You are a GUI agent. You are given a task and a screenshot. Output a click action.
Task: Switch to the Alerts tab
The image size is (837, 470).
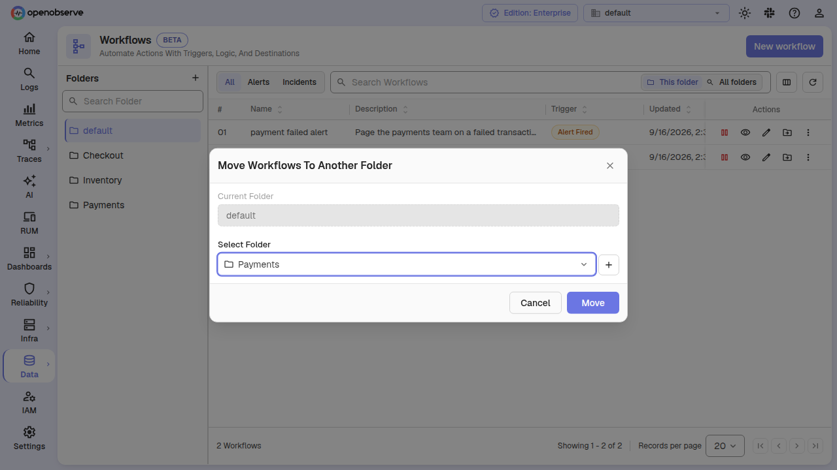coord(258,82)
